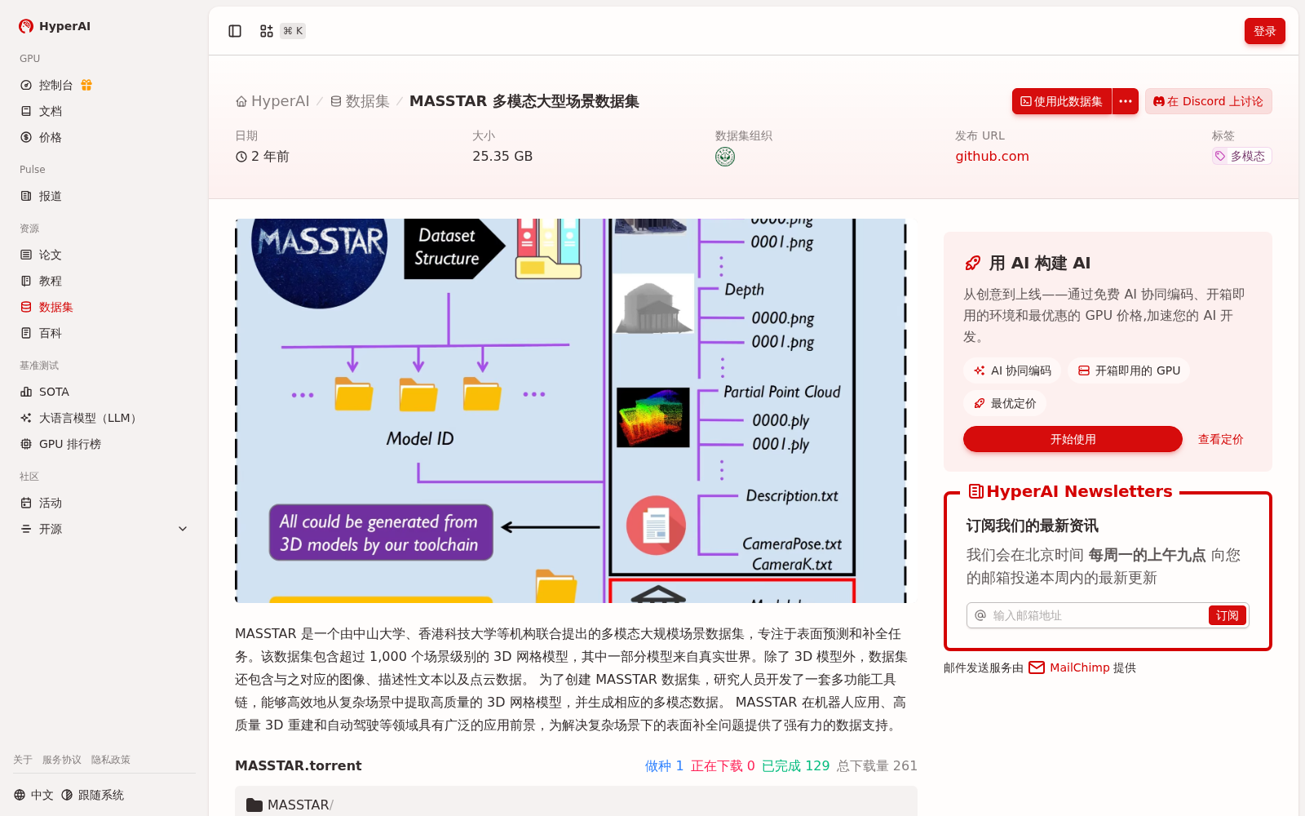Open 控制台 in the sidebar
1305x816 pixels.
pos(55,85)
